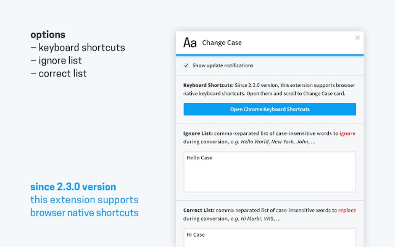
Task: Open Chrome Keyboard Shortcuts button
Action: click(270, 109)
